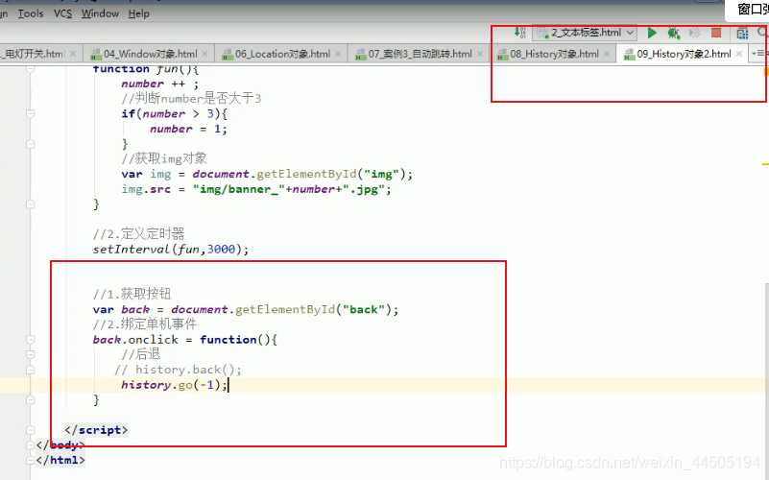Open the run configuration dropdown 2_文本标签.html
769x480 pixels.
click(x=585, y=33)
